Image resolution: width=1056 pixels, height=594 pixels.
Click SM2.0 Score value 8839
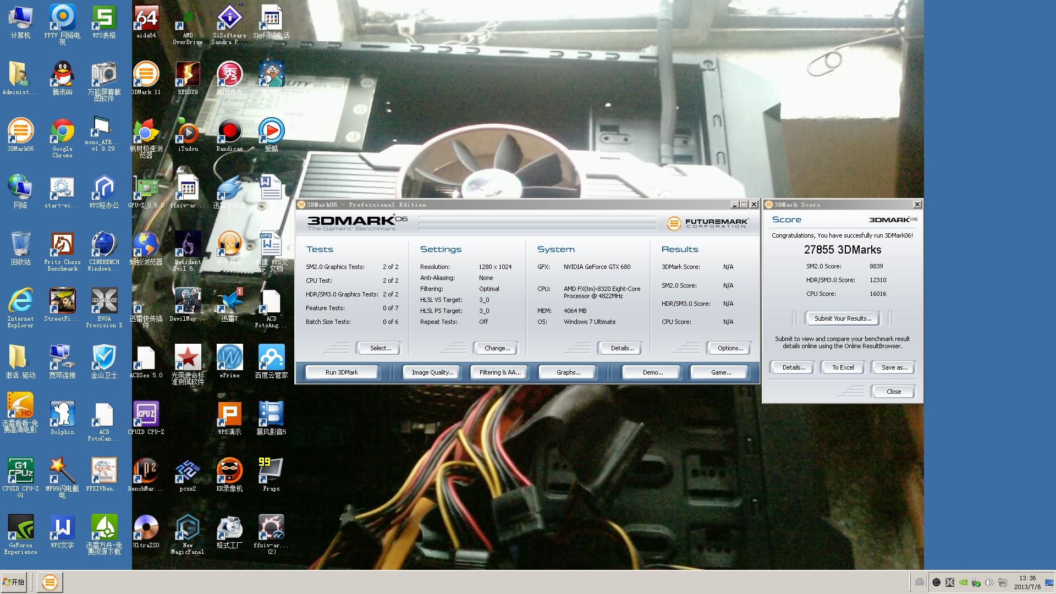coord(876,266)
